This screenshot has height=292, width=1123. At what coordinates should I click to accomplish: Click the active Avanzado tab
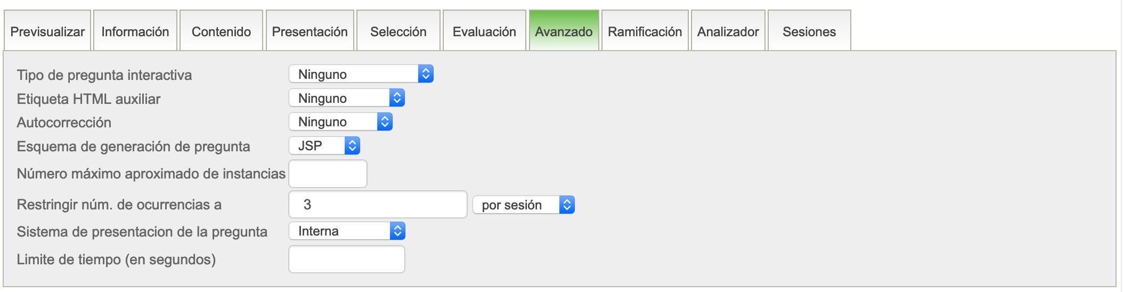(x=564, y=31)
